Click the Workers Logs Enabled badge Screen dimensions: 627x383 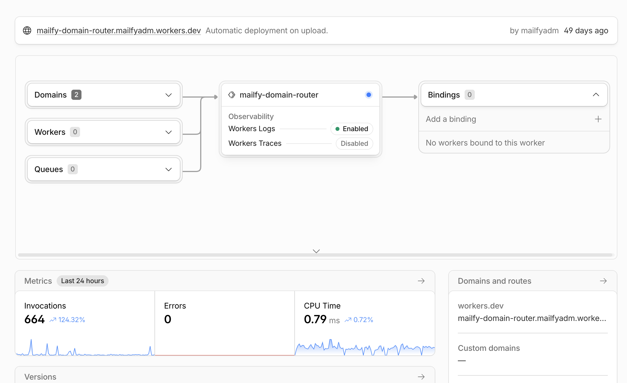coord(352,129)
